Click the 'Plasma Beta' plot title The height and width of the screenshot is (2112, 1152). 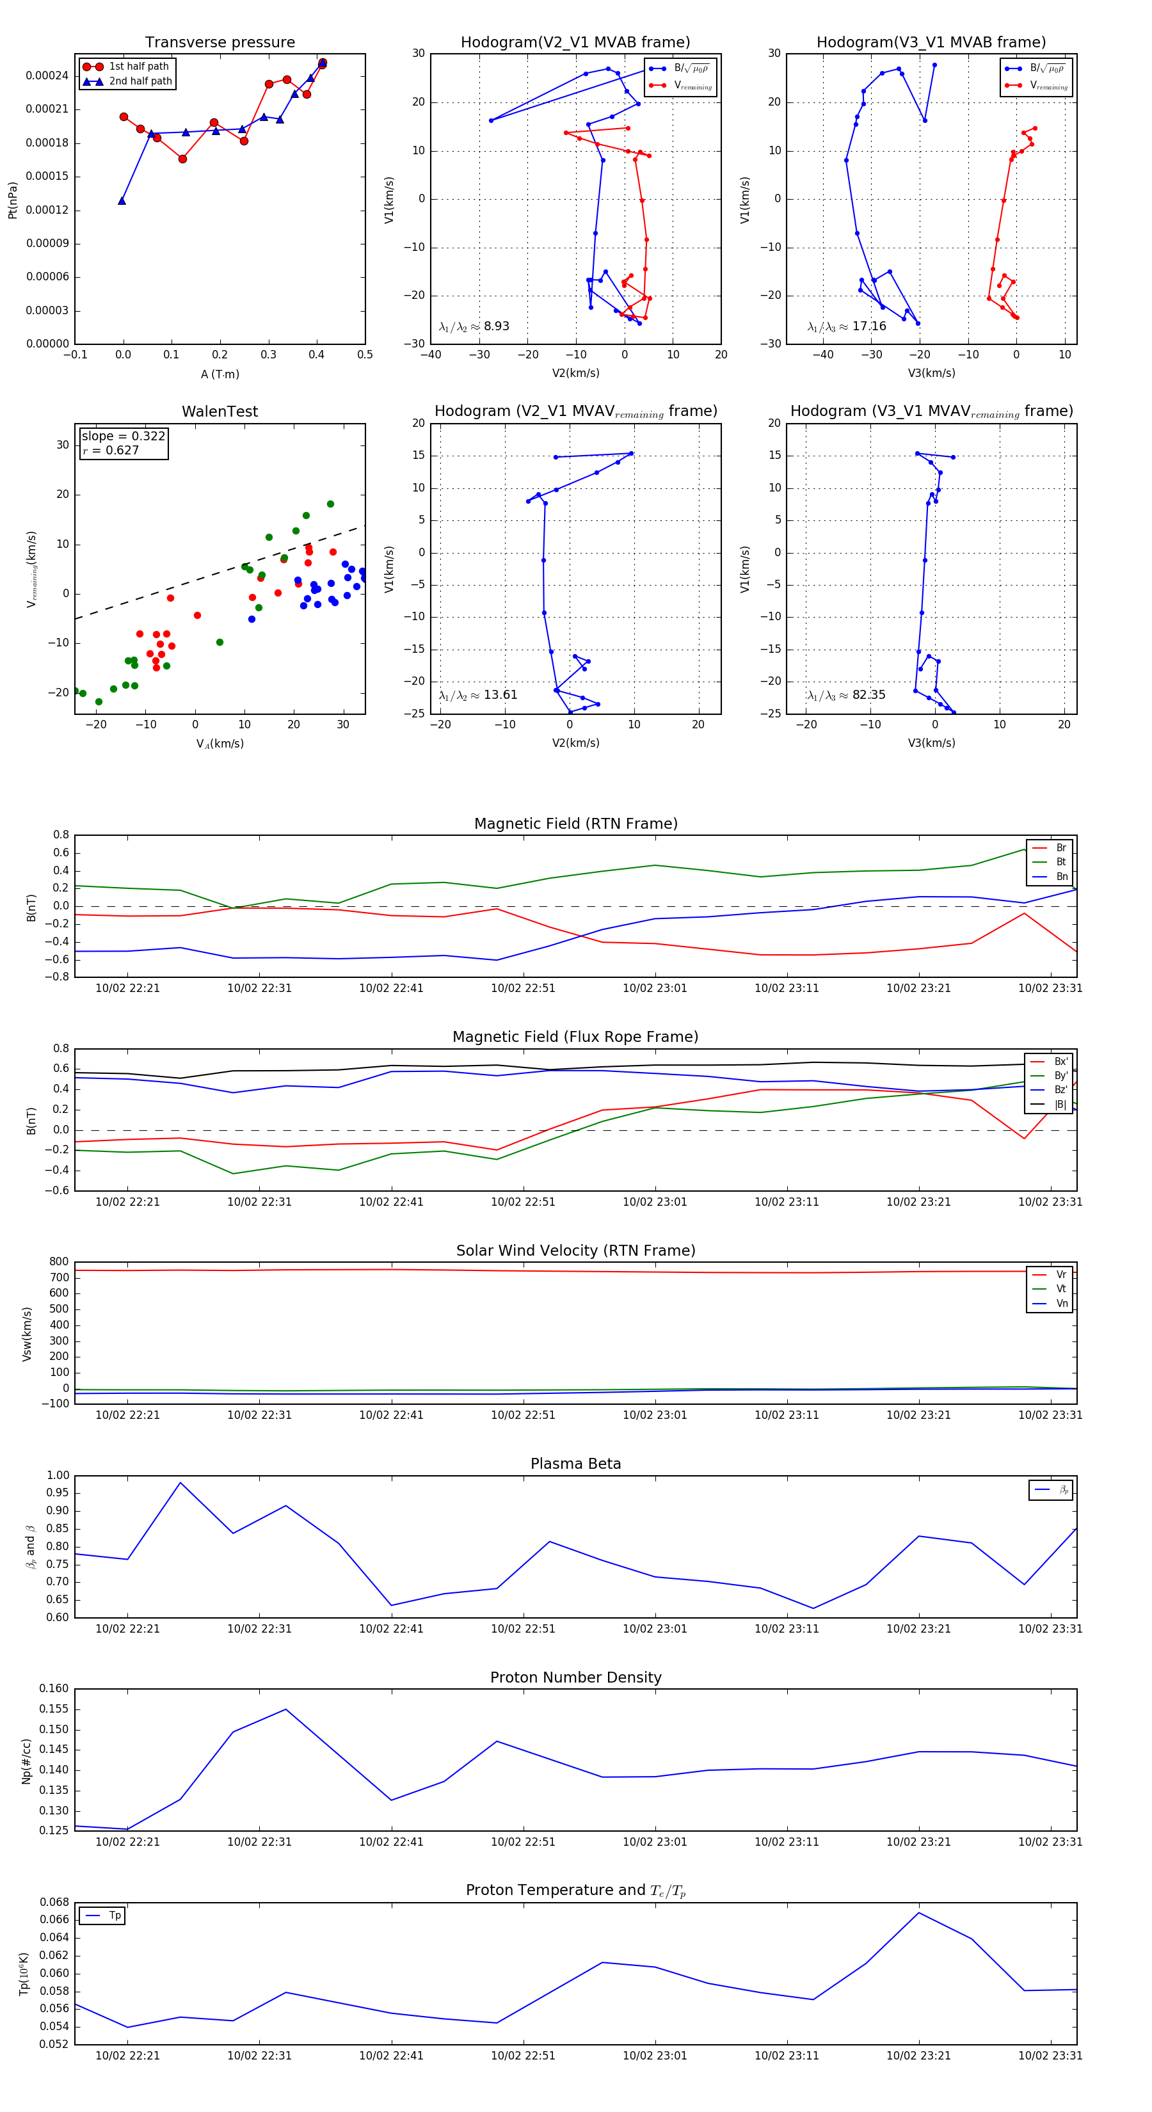pos(575,1464)
